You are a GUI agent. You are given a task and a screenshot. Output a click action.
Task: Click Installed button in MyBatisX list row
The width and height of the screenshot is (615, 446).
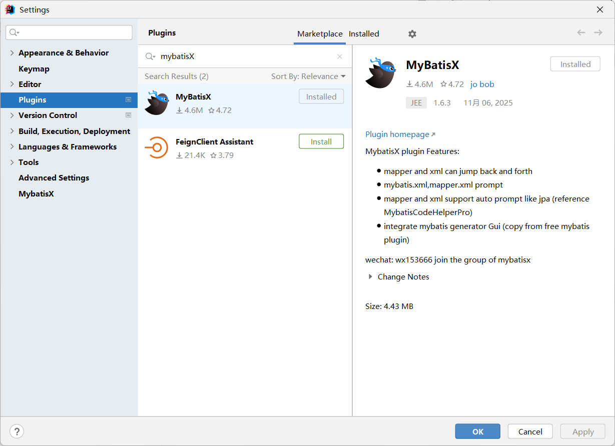321,96
